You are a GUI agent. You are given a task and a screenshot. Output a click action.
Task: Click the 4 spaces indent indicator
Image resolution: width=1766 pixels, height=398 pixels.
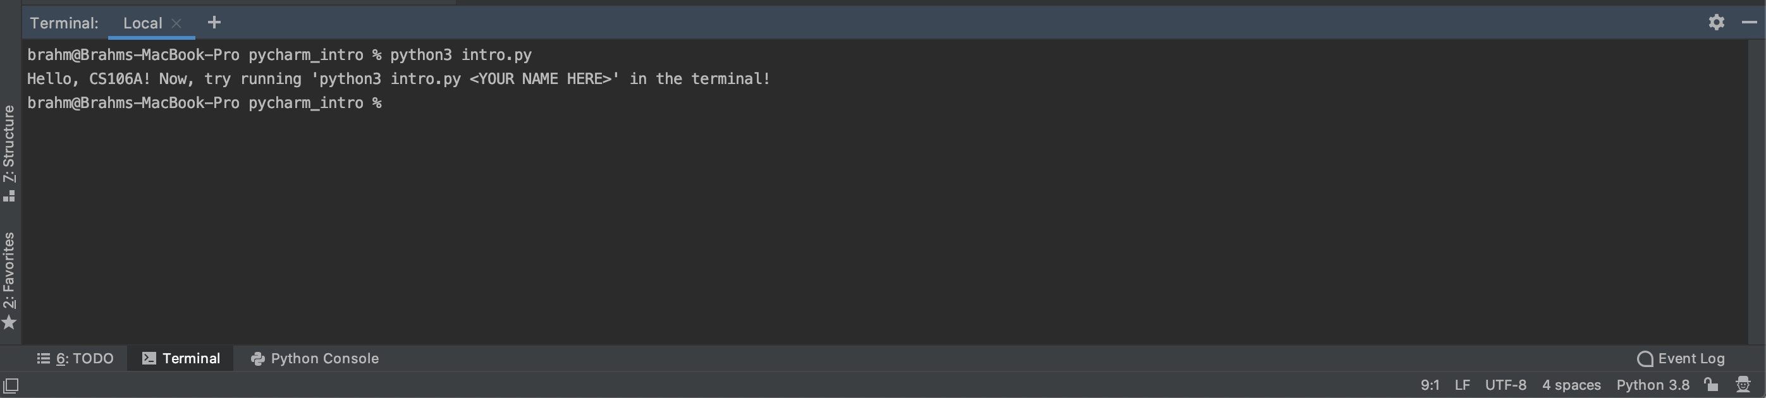coord(1571,384)
